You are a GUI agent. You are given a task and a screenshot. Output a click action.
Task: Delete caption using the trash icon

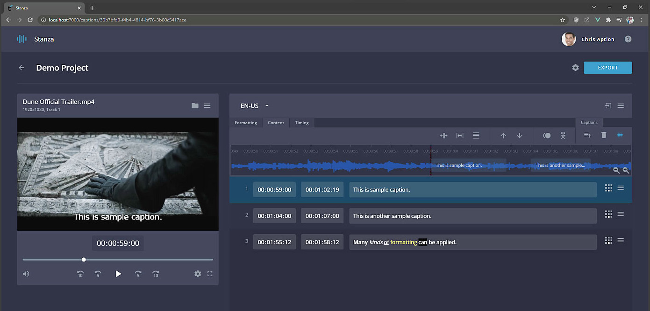click(x=604, y=135)
